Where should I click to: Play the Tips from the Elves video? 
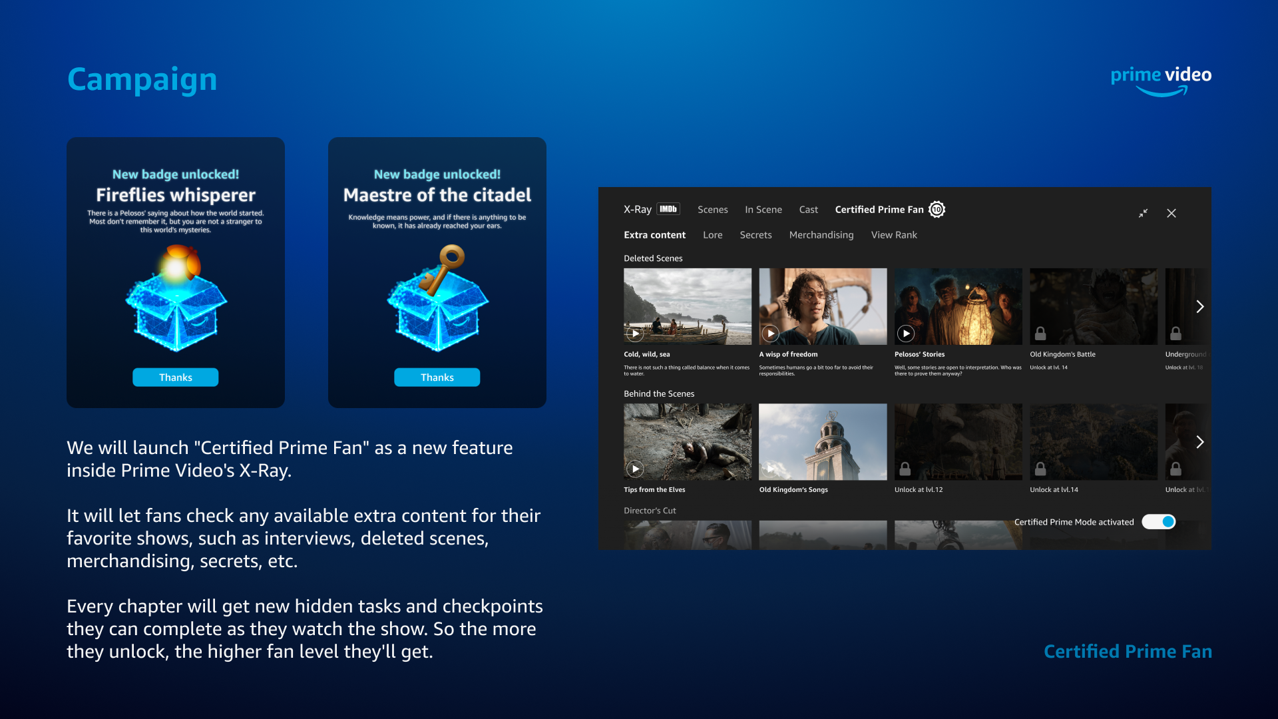click(635, 469)
